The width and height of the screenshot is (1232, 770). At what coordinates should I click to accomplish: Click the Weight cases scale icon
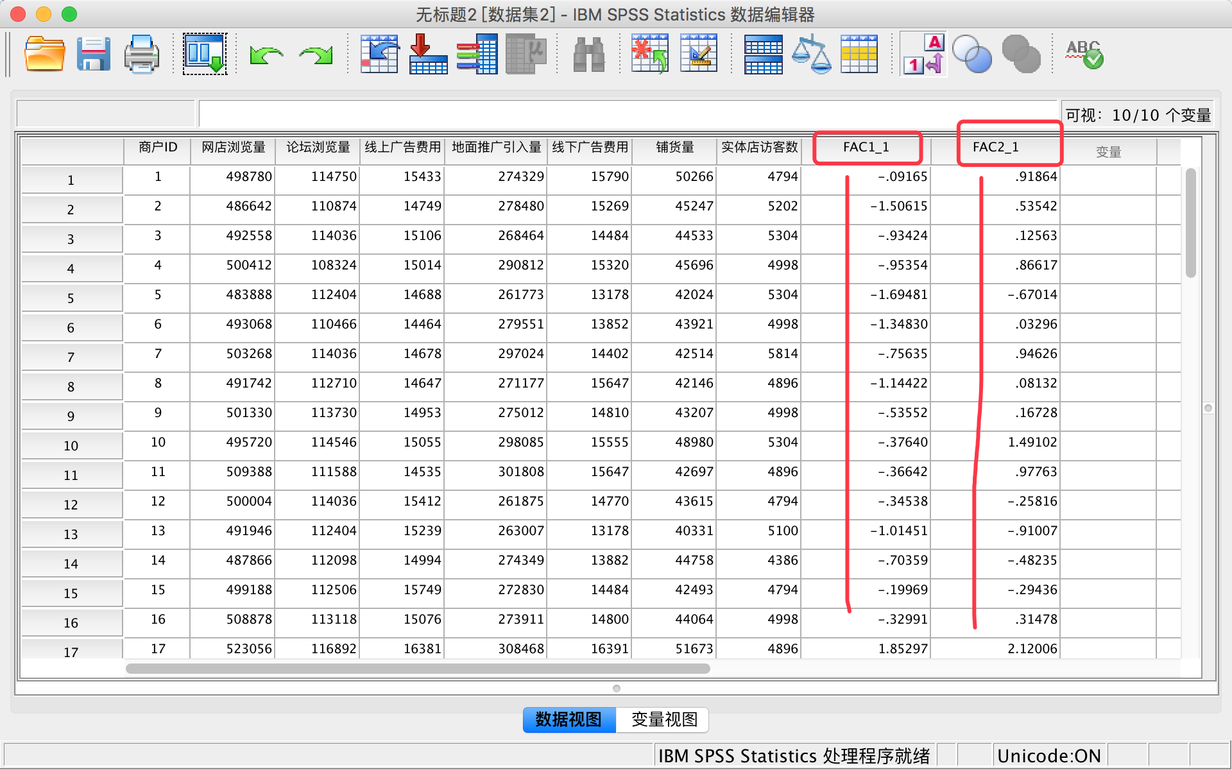pyautogui.click(x=811, y=54)
